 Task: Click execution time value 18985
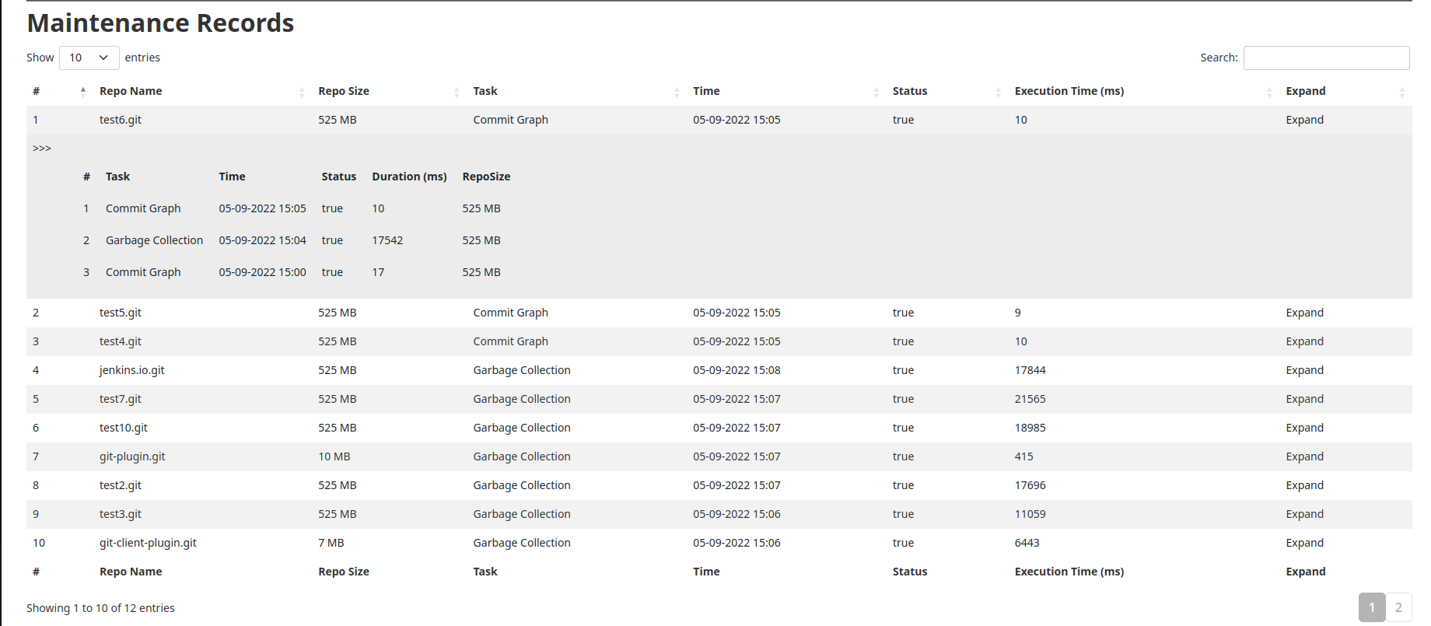pyautogui.click(x=1030, y=428)
